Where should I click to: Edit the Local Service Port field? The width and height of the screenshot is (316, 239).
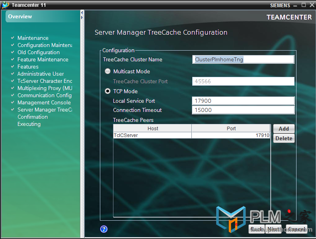[243, 101]
